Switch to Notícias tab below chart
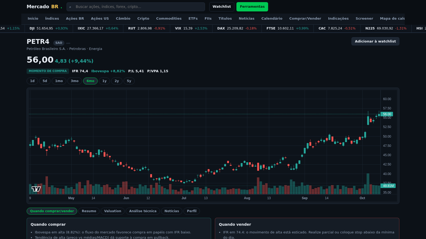426x239 pixels. click(172, 211)
